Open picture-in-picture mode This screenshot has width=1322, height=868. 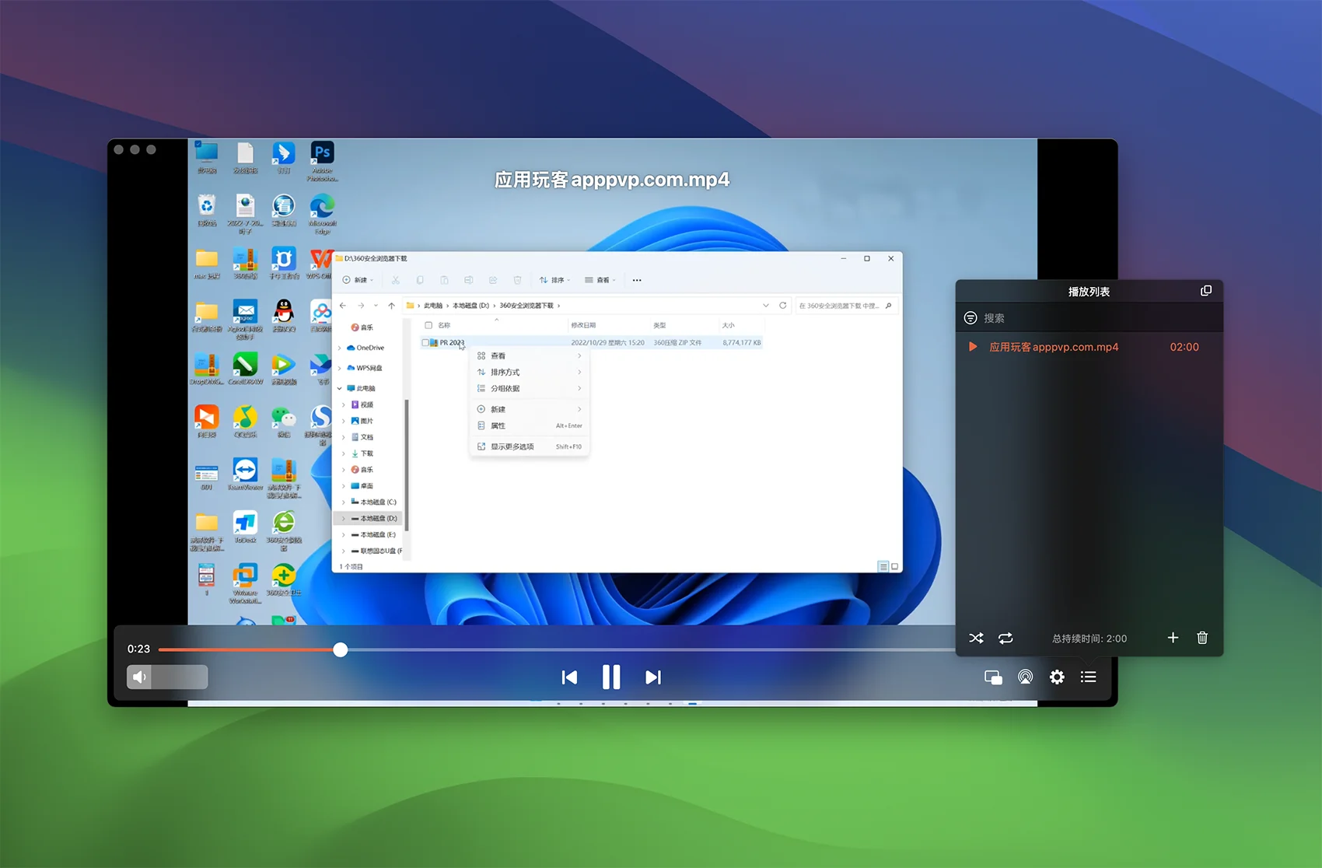(993, 677)
